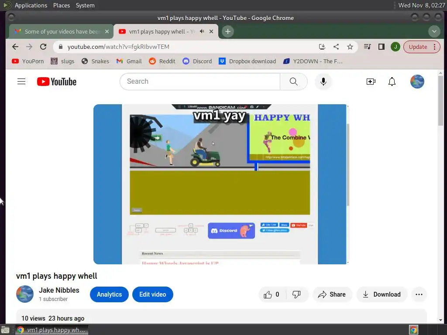Viewport: 447px width, 335px height.
Task: Open the Places menu
Action: (x=62, y=5)
